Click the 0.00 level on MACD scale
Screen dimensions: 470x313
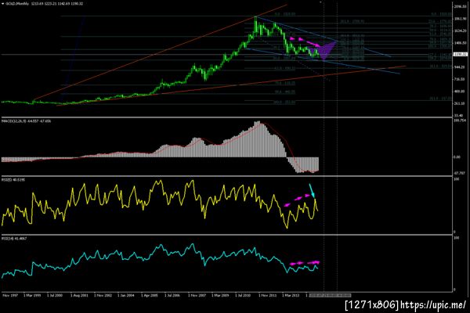tap(457, 157)
